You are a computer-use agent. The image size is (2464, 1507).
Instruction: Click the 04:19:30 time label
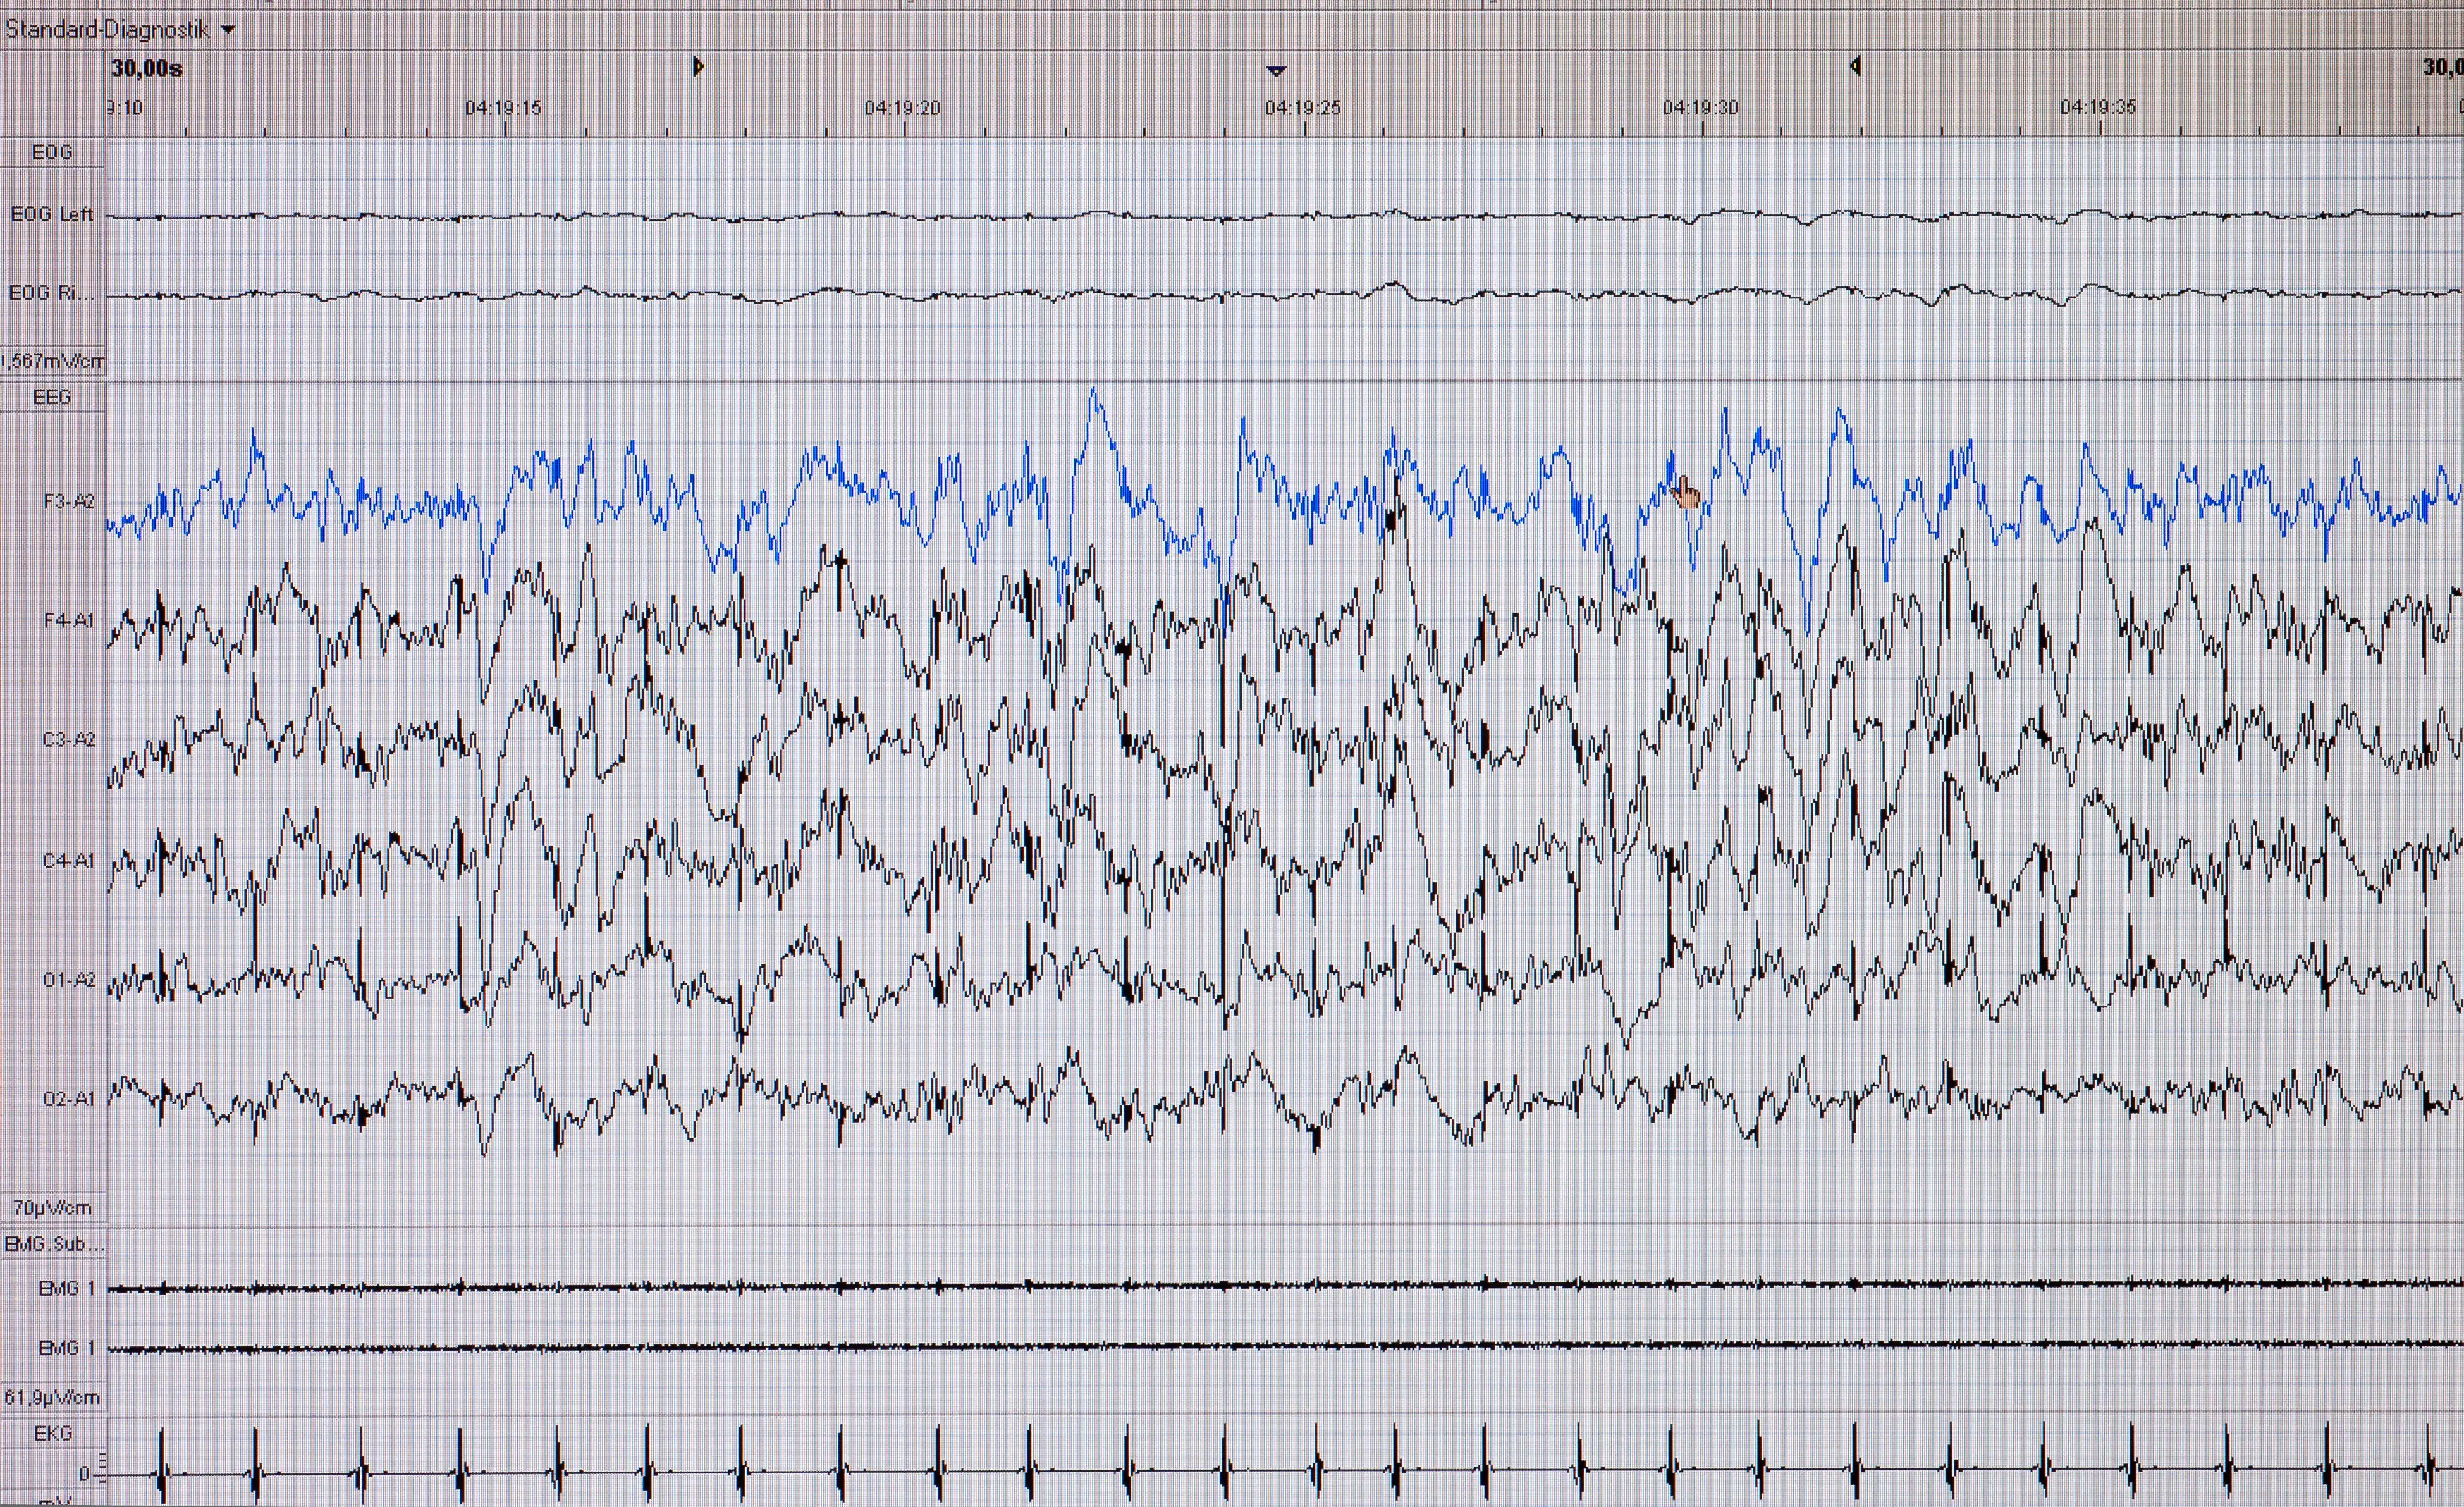click(x=1700, y=107)
